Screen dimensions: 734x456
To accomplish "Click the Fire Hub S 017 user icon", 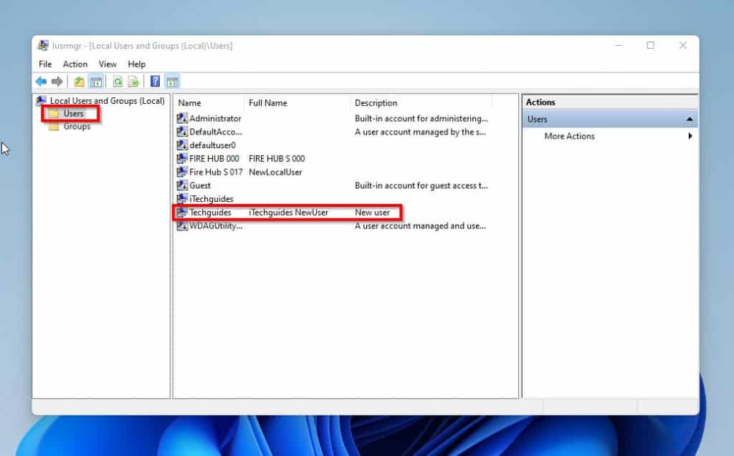I will click(182, 172).
